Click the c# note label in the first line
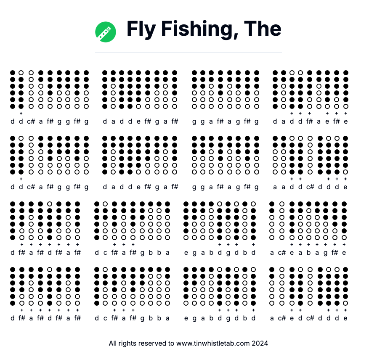The height and width of the screenshot is (357, 377). (x=31, y=122)
